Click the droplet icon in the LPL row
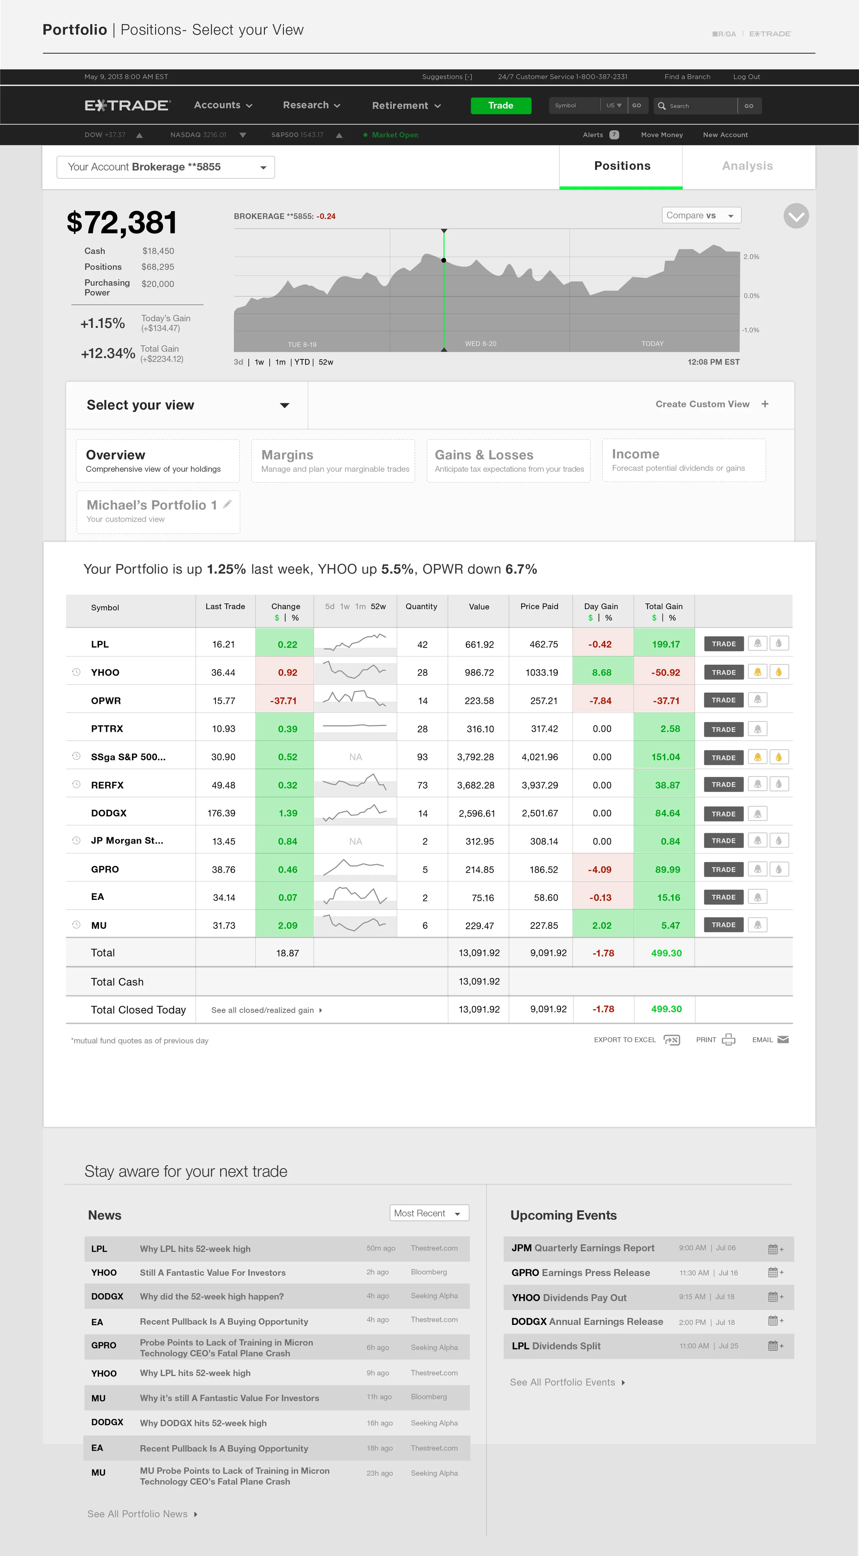 click(779, 643)
